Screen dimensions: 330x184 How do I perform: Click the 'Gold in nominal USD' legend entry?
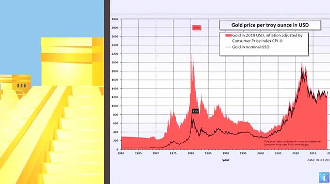click(247, 47)
